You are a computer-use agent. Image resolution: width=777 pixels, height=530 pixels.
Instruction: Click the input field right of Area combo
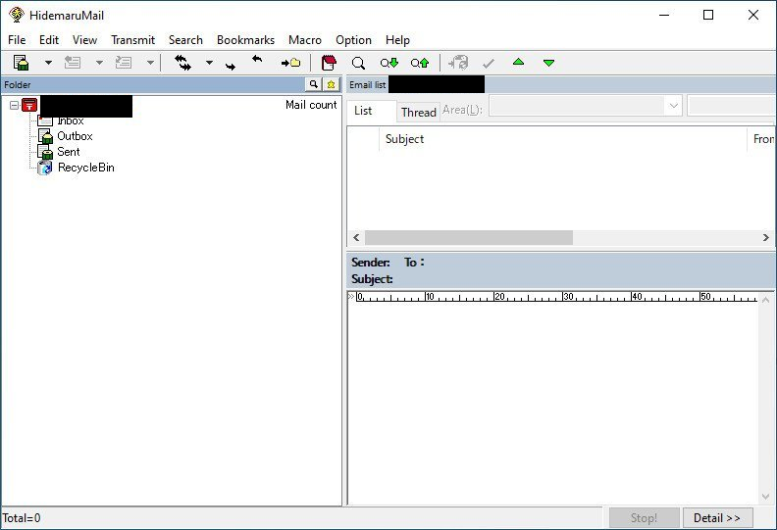tap(731, 106)
